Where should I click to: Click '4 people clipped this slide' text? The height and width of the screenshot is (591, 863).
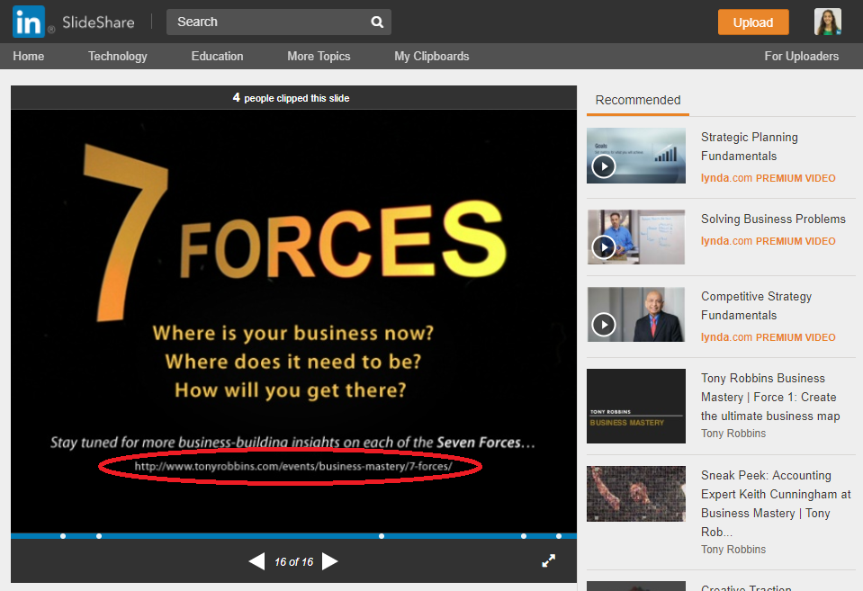tap(292, 98)
